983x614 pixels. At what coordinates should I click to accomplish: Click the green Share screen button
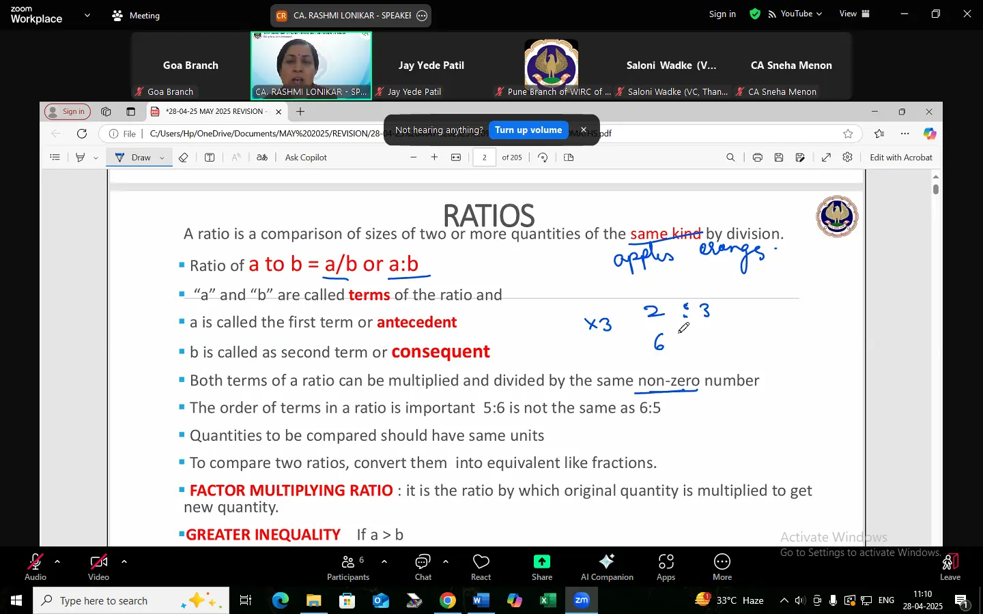tap(542, 567)
